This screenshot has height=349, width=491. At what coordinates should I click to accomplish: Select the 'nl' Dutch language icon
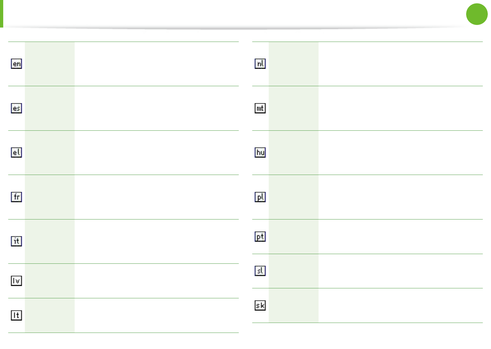point(260,64)
